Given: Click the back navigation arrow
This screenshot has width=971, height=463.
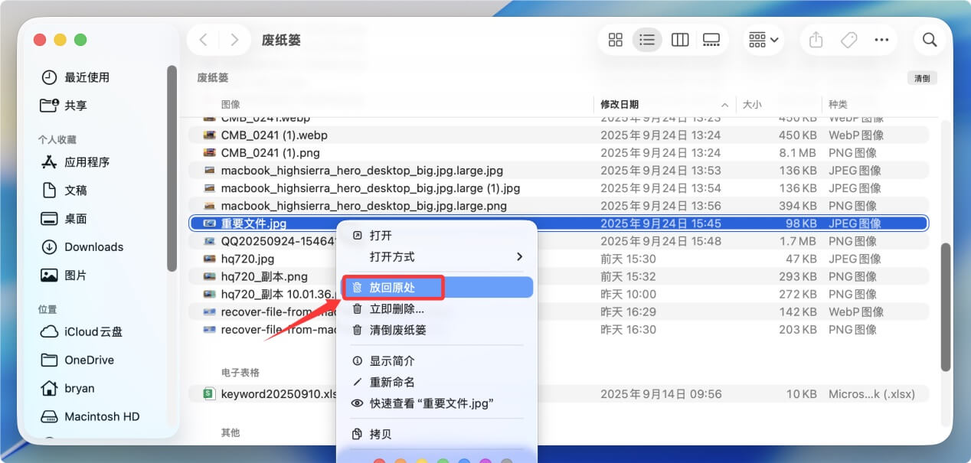Looking at the screenshot, I should 203,39.
